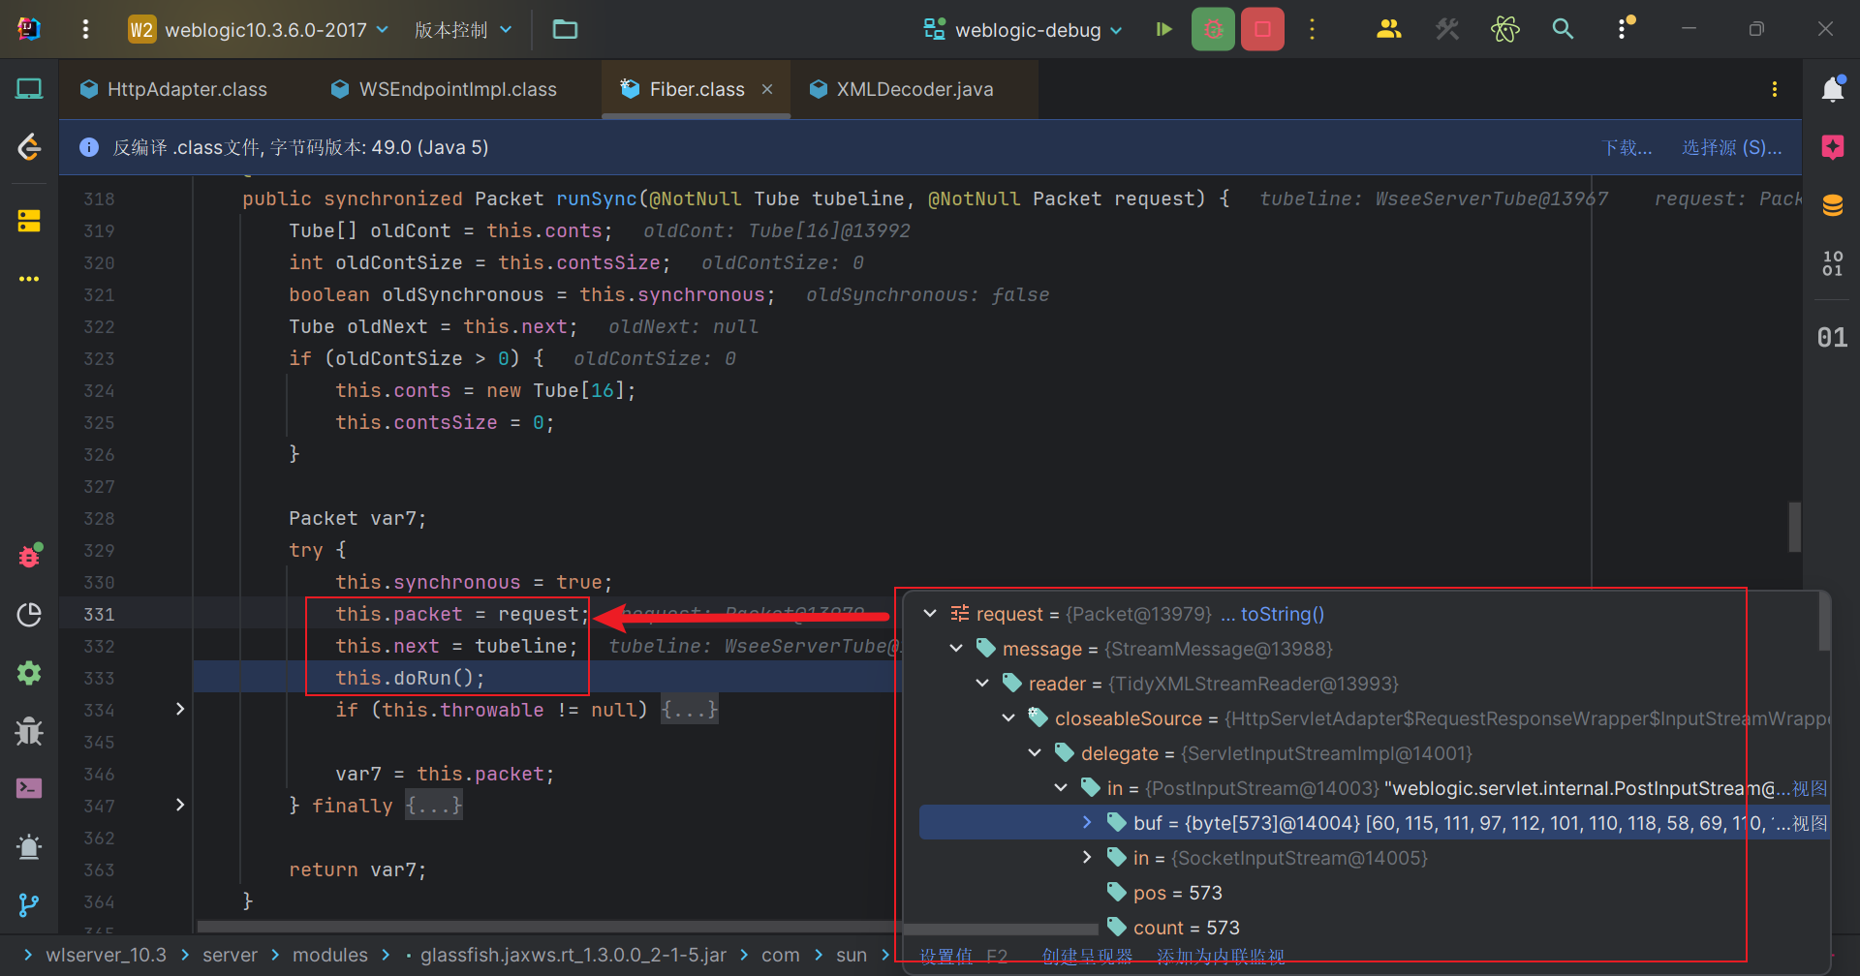This screenshot has width=1860, height=976.
Task: Open IDE settings and updates dots
Action: point(1625,29)
